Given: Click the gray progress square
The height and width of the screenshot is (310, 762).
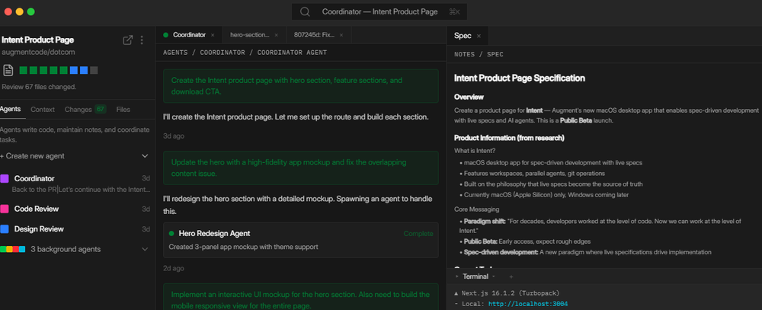Looking at the screenshot, I should (x=94, y=70).
